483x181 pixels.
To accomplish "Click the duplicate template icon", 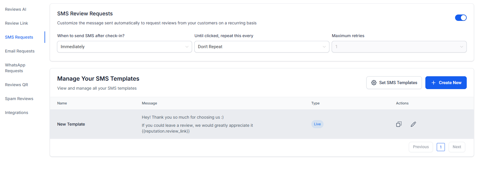I will [x=399, y=124].
